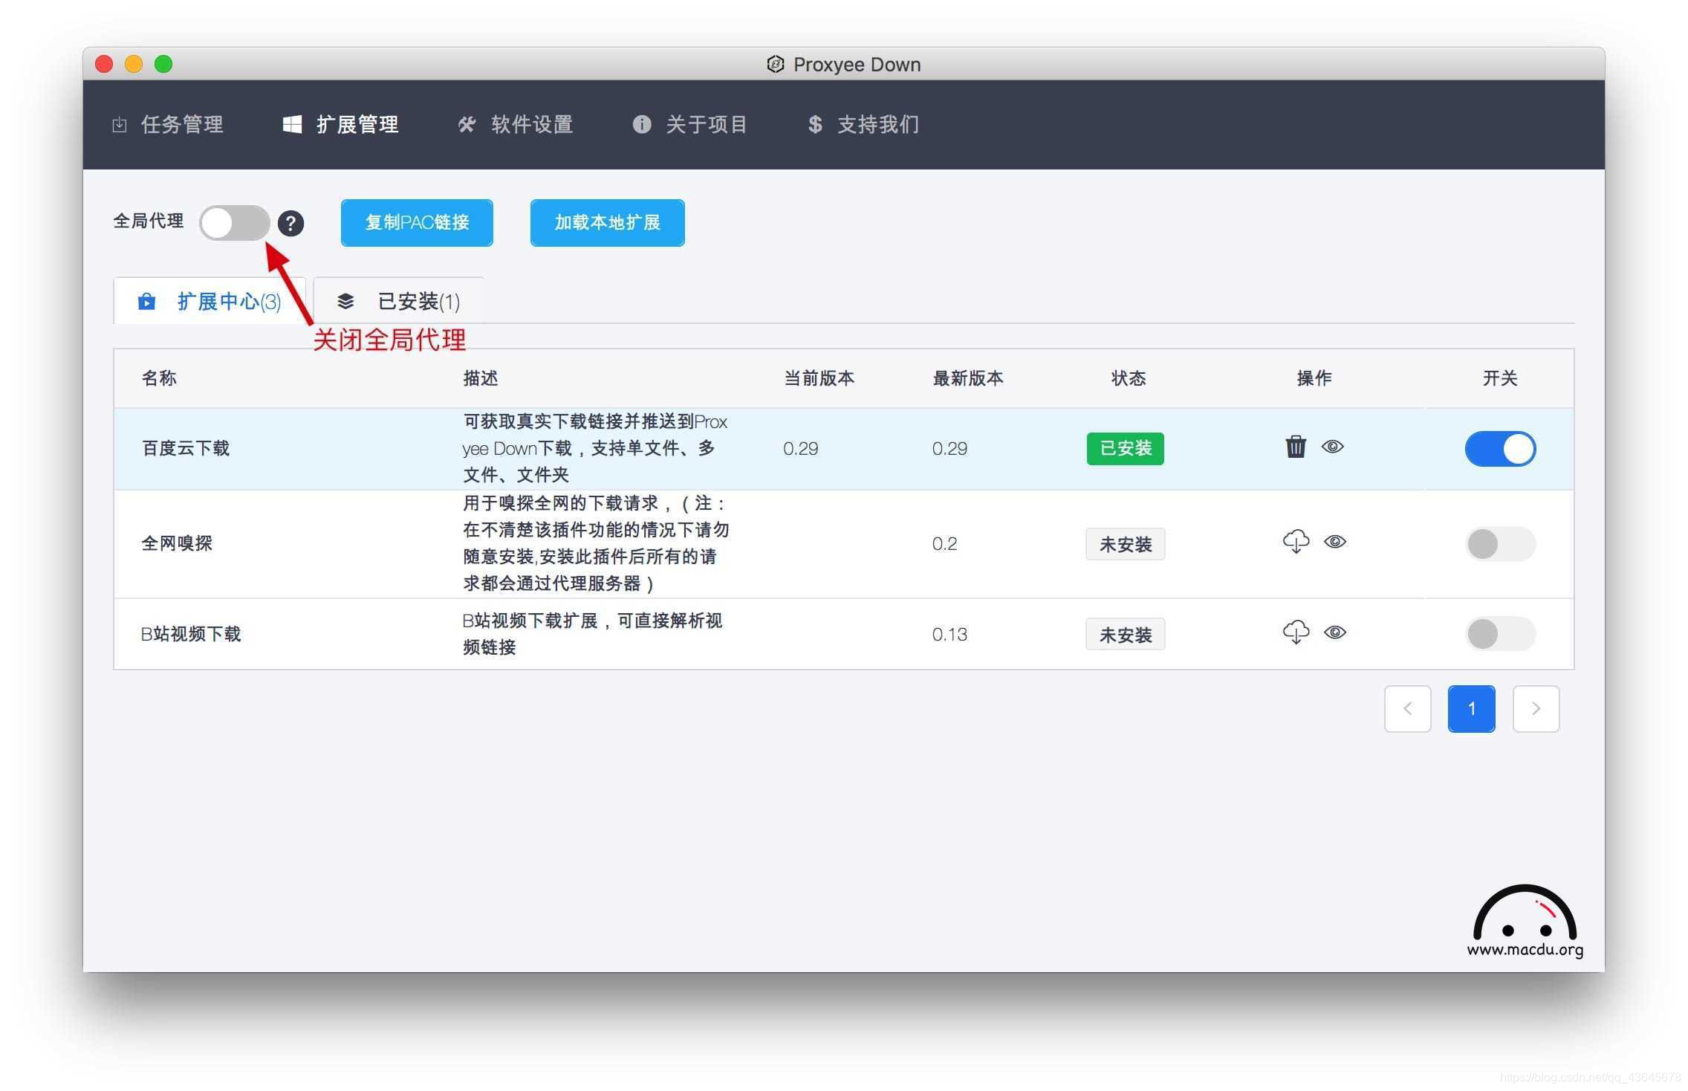View details of B站视频下载 via eye icon
Viewport: 1688px width, 1091px height.
[x=1334, y=632]
